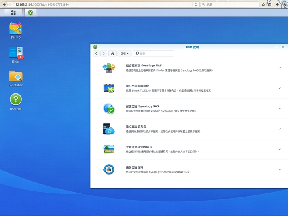Expand the protect your Synology NAS section

tap(279, 109)
